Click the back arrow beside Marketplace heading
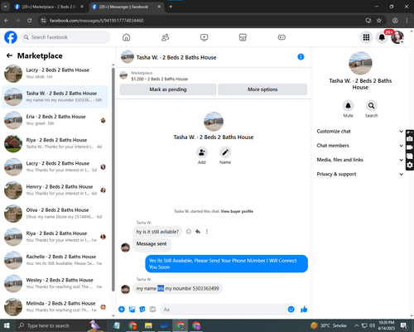The image size is (414, 332). pos(9,55)
